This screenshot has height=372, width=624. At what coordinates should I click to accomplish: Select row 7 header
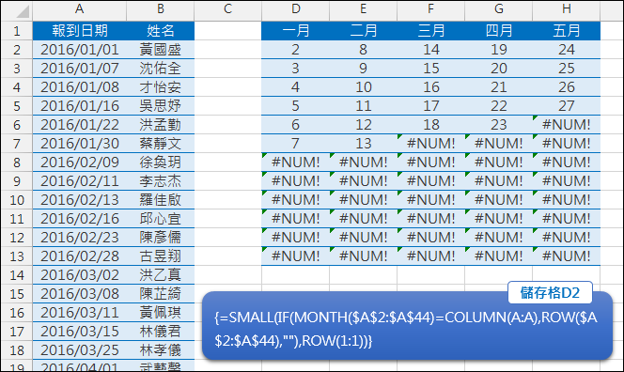(16, 144)
